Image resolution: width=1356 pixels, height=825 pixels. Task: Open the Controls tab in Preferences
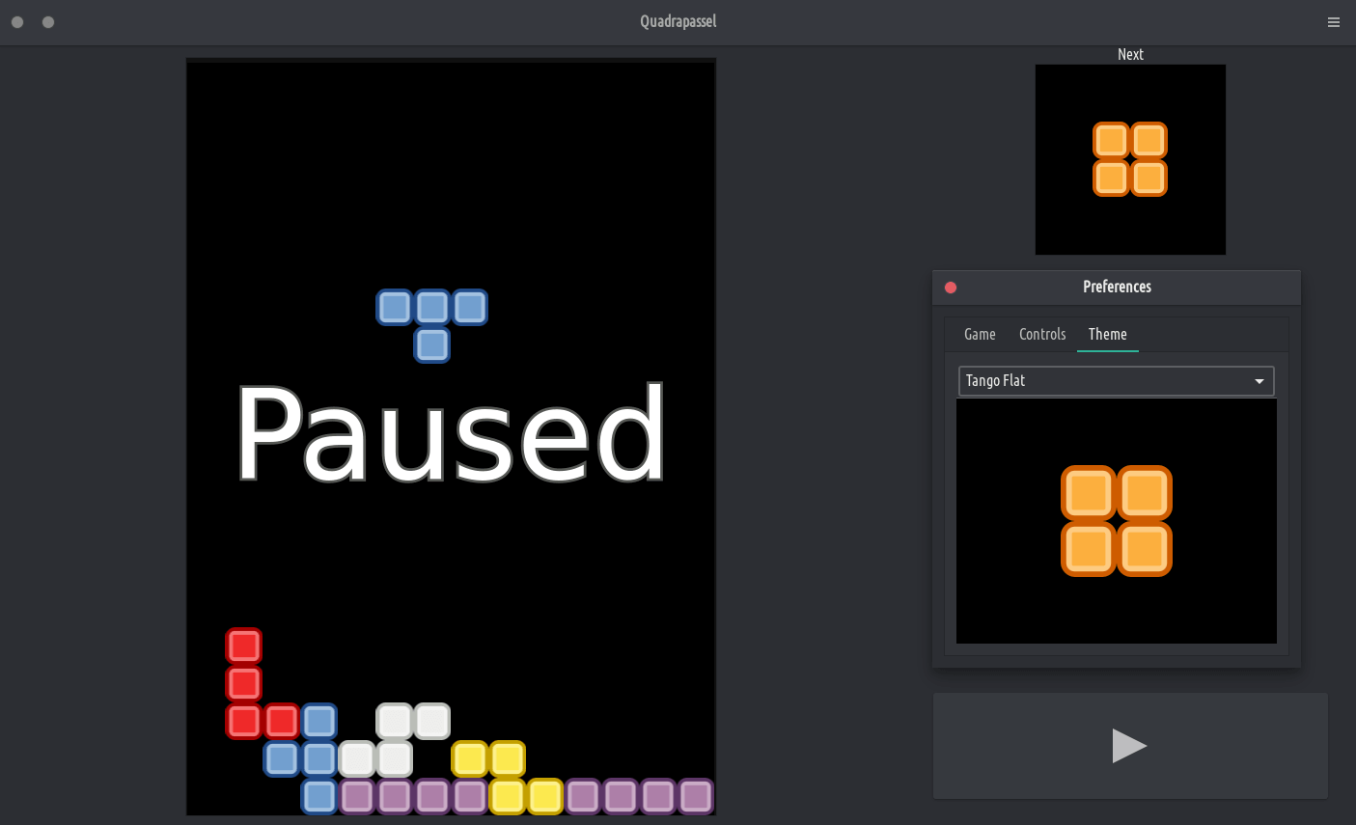[x=1042, y=334]
